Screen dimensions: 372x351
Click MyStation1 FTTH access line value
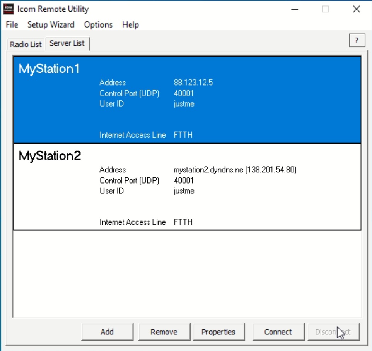[x=183, y=135]
